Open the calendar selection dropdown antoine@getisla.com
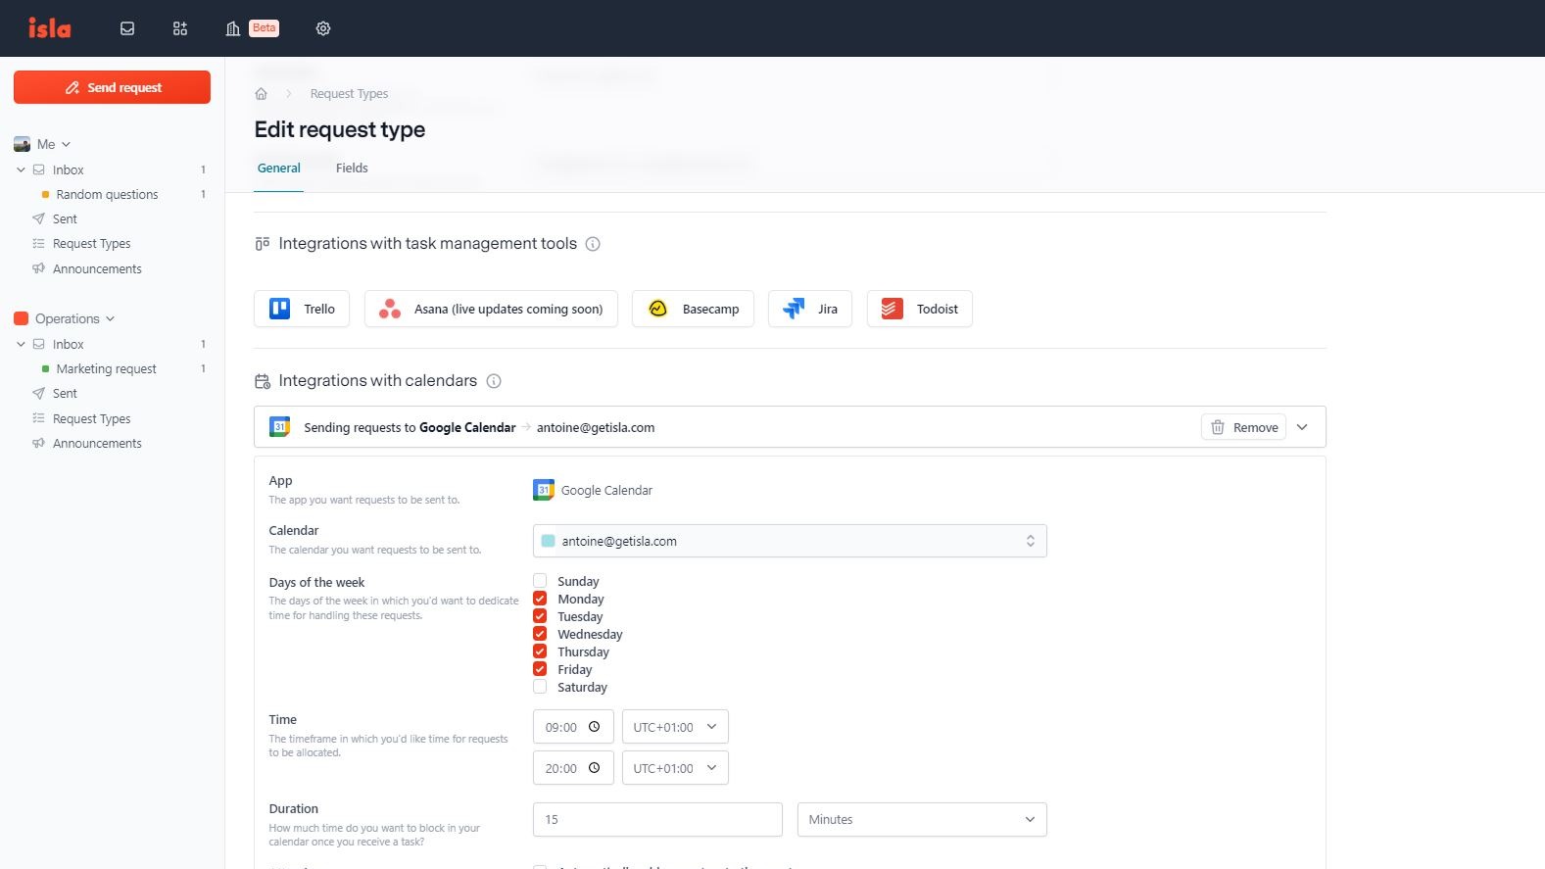The width and height of the screenshot is (1545, 869). click(790, 541)
